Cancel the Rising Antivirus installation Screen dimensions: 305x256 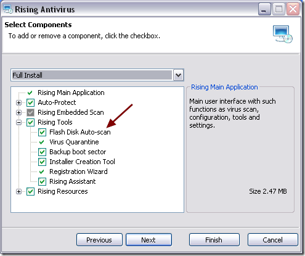(272, 240)
